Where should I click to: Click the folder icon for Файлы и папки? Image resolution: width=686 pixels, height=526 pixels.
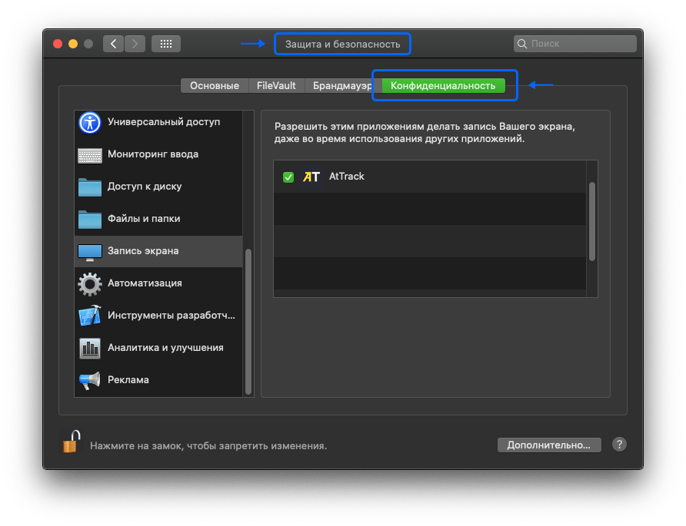90,220
